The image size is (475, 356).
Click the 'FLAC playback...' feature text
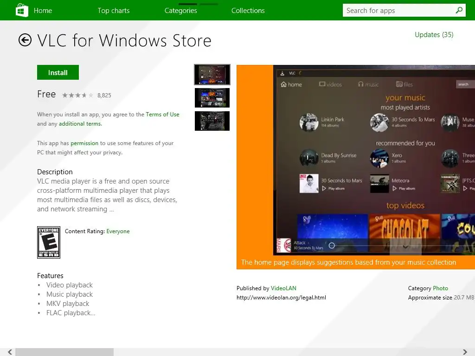[71, 313]
